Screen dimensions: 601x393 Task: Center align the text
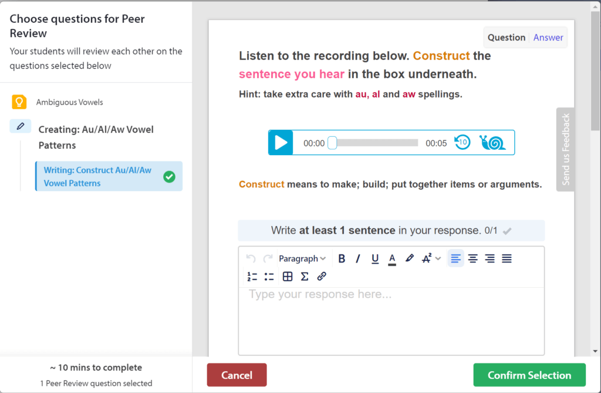[472, 258]
